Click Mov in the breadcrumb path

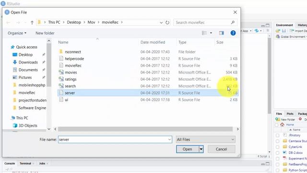(x=91, y=23)
